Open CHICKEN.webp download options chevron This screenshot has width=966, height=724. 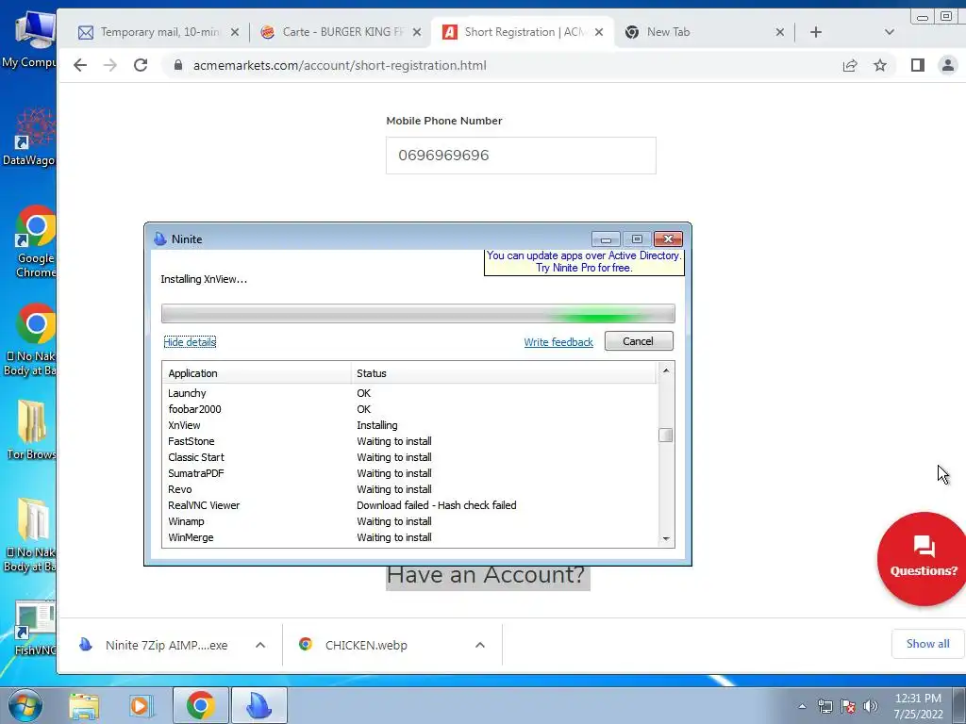coord(480,645)
